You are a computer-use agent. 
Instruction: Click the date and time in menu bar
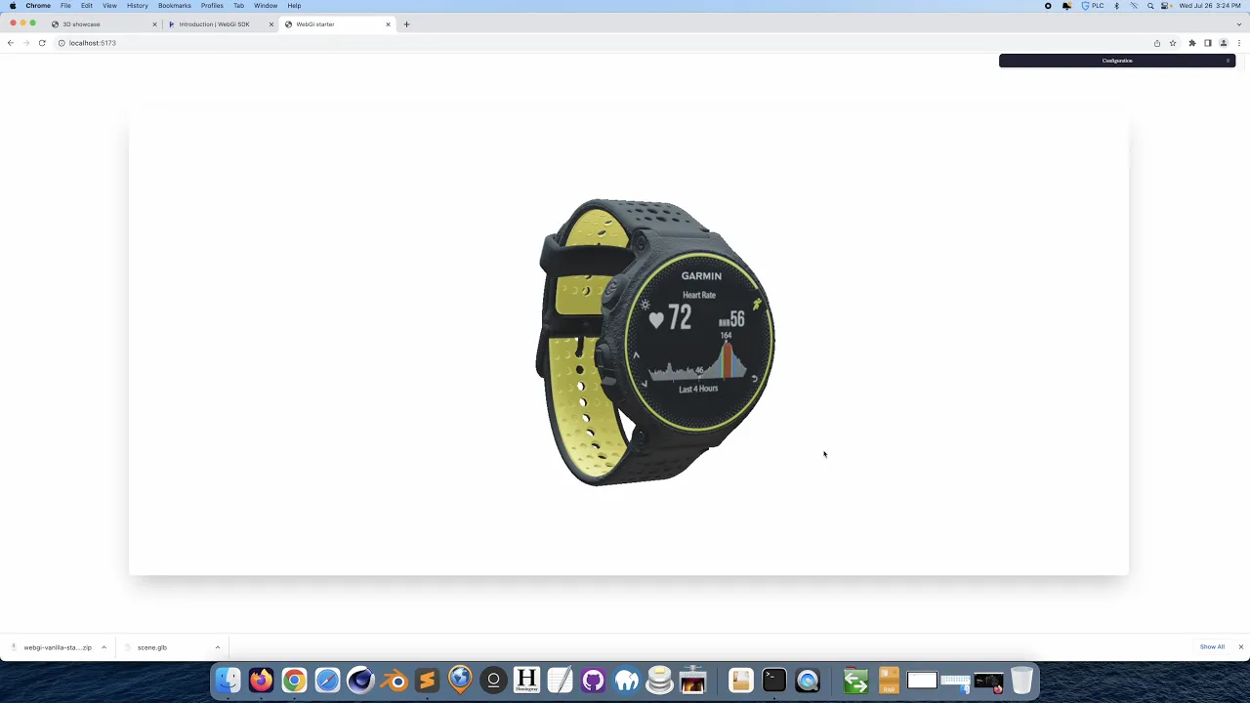[1210, 6]
